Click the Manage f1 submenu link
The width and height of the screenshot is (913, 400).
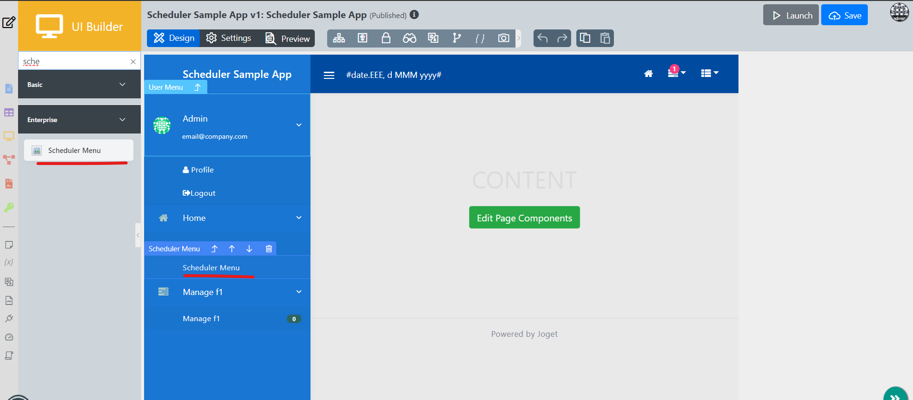[x=201, y=318]
